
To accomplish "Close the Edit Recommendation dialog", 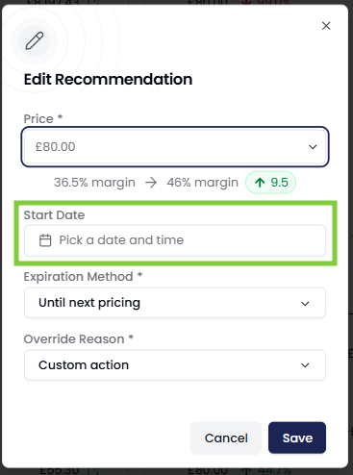I will pos(326,26).
